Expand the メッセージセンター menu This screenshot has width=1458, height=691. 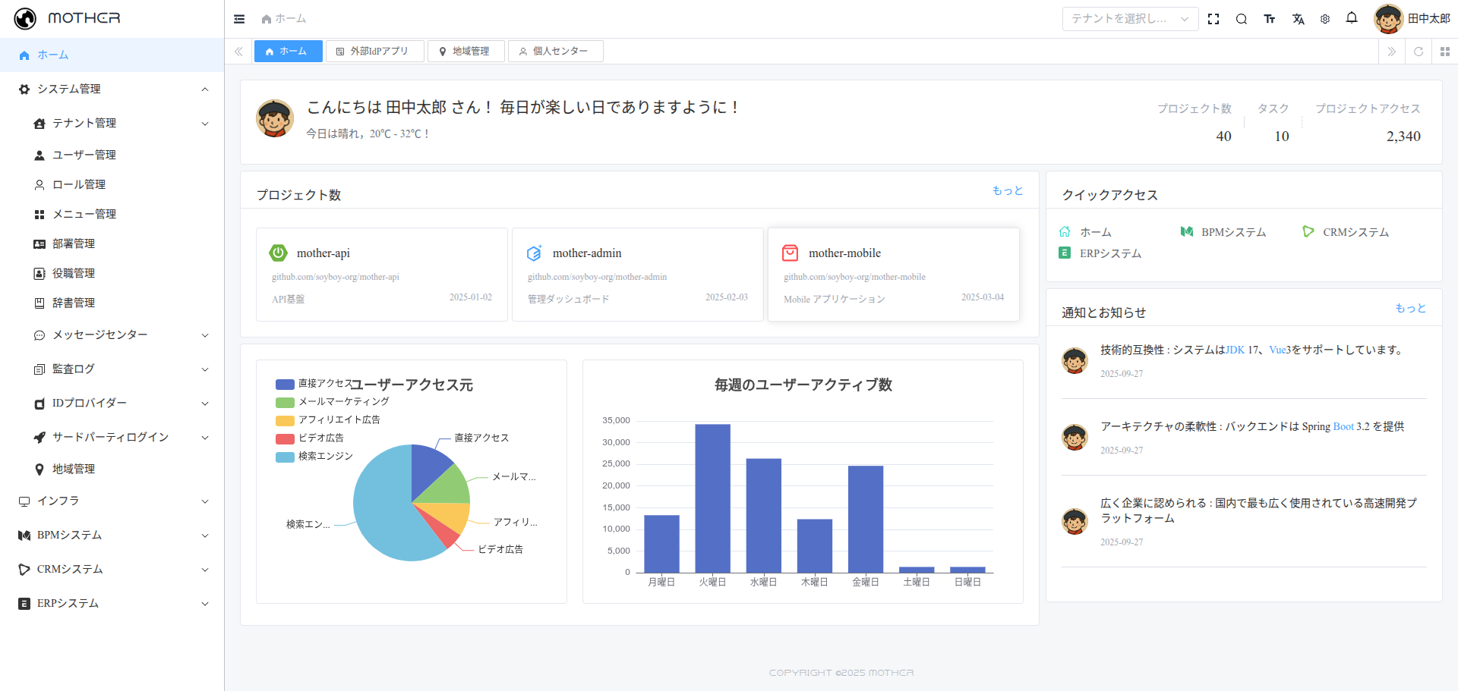pyautogui.click(x=98, y=335)
